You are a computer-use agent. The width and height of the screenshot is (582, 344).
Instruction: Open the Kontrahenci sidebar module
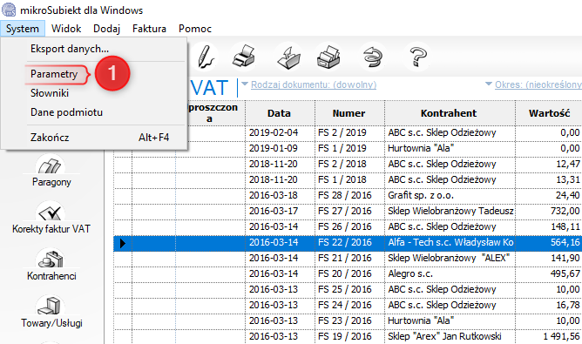(51, 265)
